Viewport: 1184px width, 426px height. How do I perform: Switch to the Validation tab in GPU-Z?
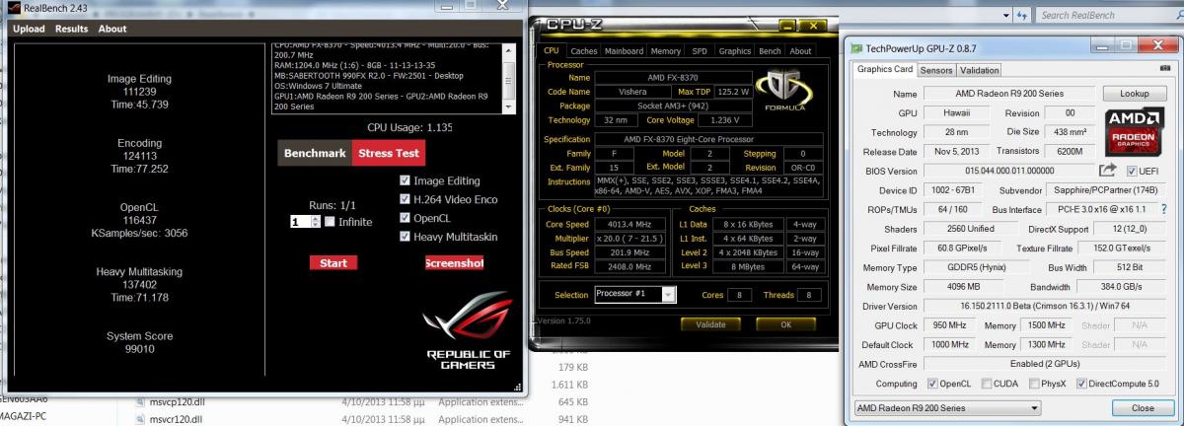(980, 70)
